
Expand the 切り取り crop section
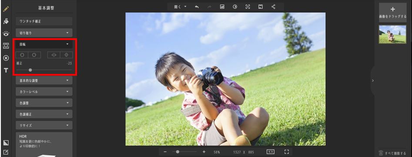coord(44,33)
